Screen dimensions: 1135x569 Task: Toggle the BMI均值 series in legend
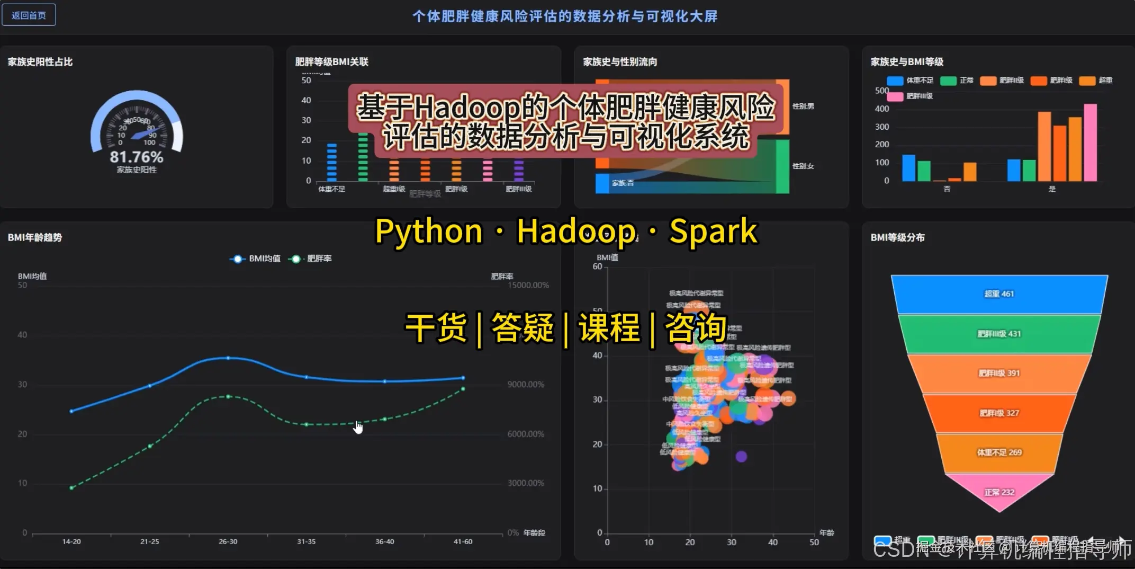pos(255,259)
